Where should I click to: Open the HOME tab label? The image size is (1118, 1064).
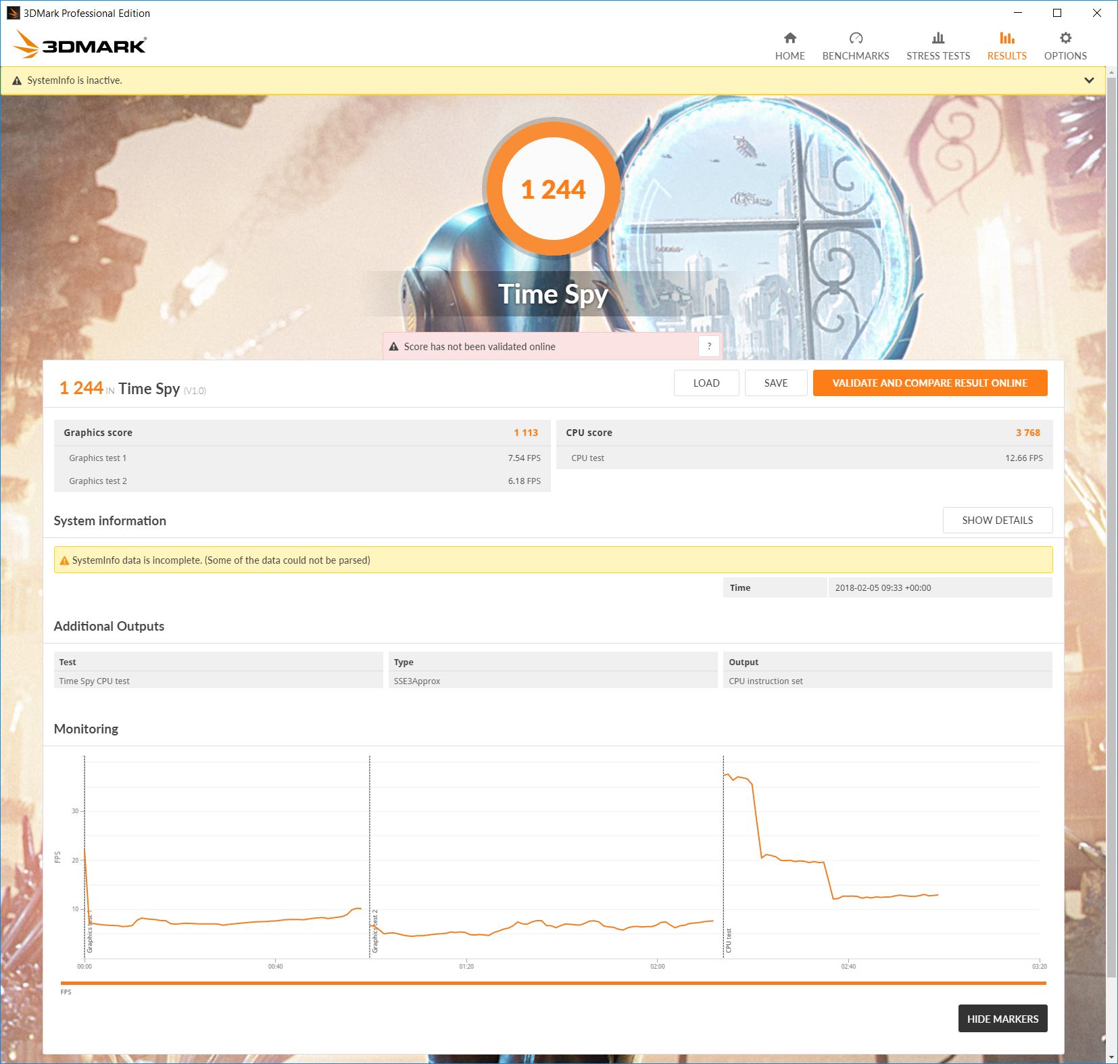(x=789, y=56)
